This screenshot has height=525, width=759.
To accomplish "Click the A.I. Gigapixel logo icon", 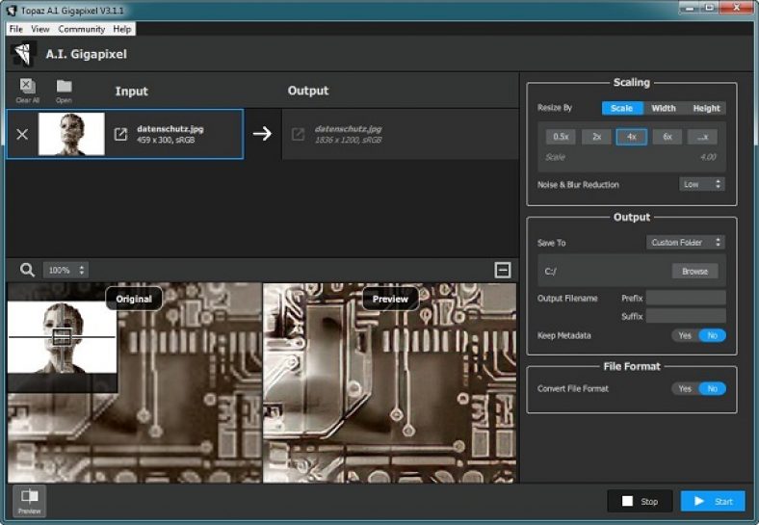I will pyautogui.click(x=23, y=55).
